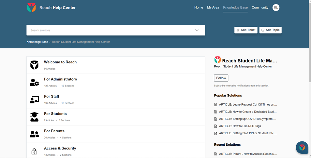Open the floating Reach chat widget
This screenshot has height=158, width=311.
302,147
